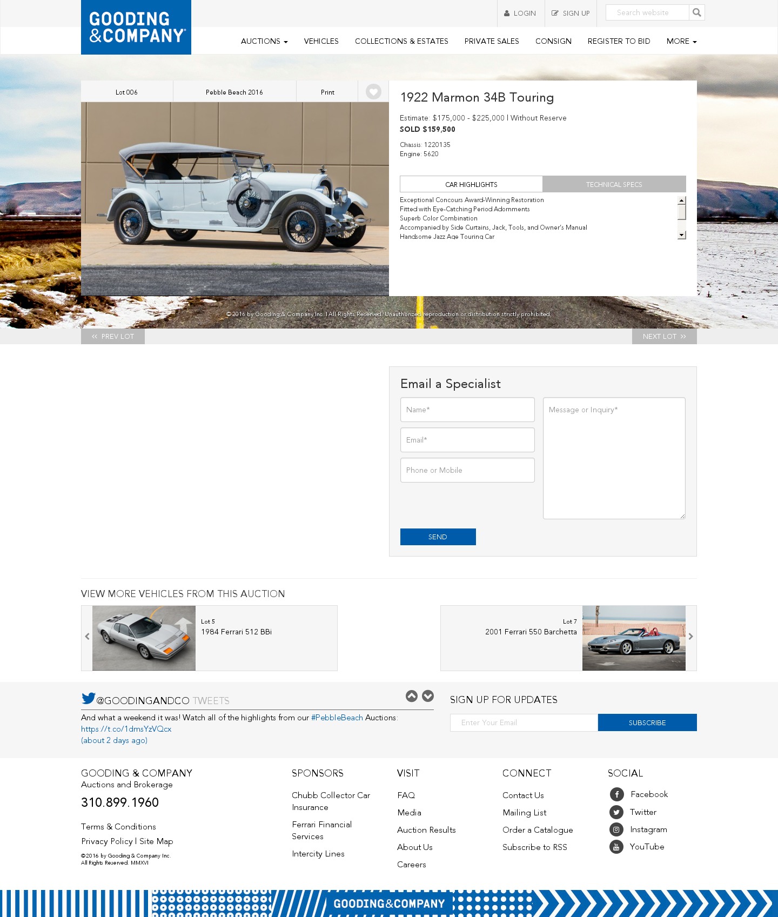
Task: Open FAQ link
Action: [406, 795]
